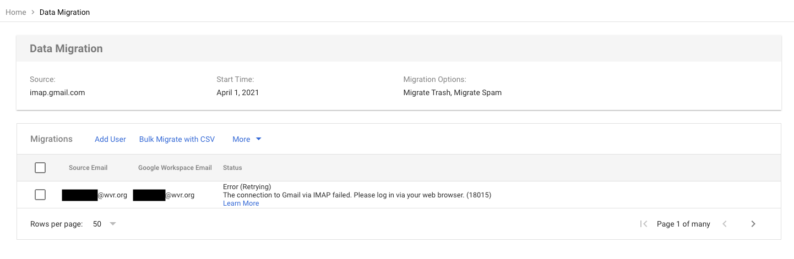This screenshot has height=259, width=794.
Task: Click the IMAP connection failed error message
Action: click(357, 195)
